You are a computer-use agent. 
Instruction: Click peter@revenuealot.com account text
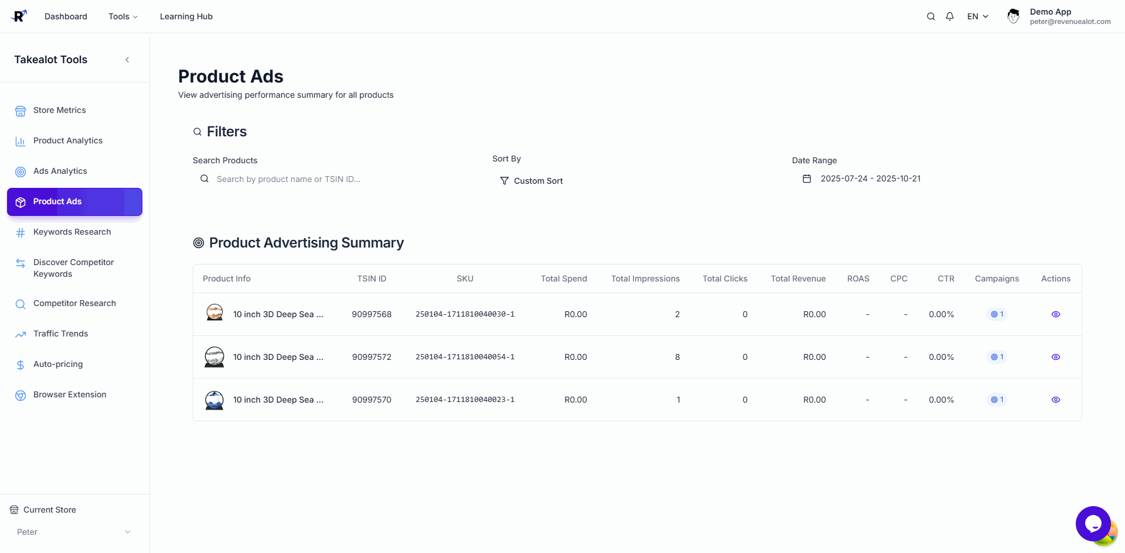1070,22
